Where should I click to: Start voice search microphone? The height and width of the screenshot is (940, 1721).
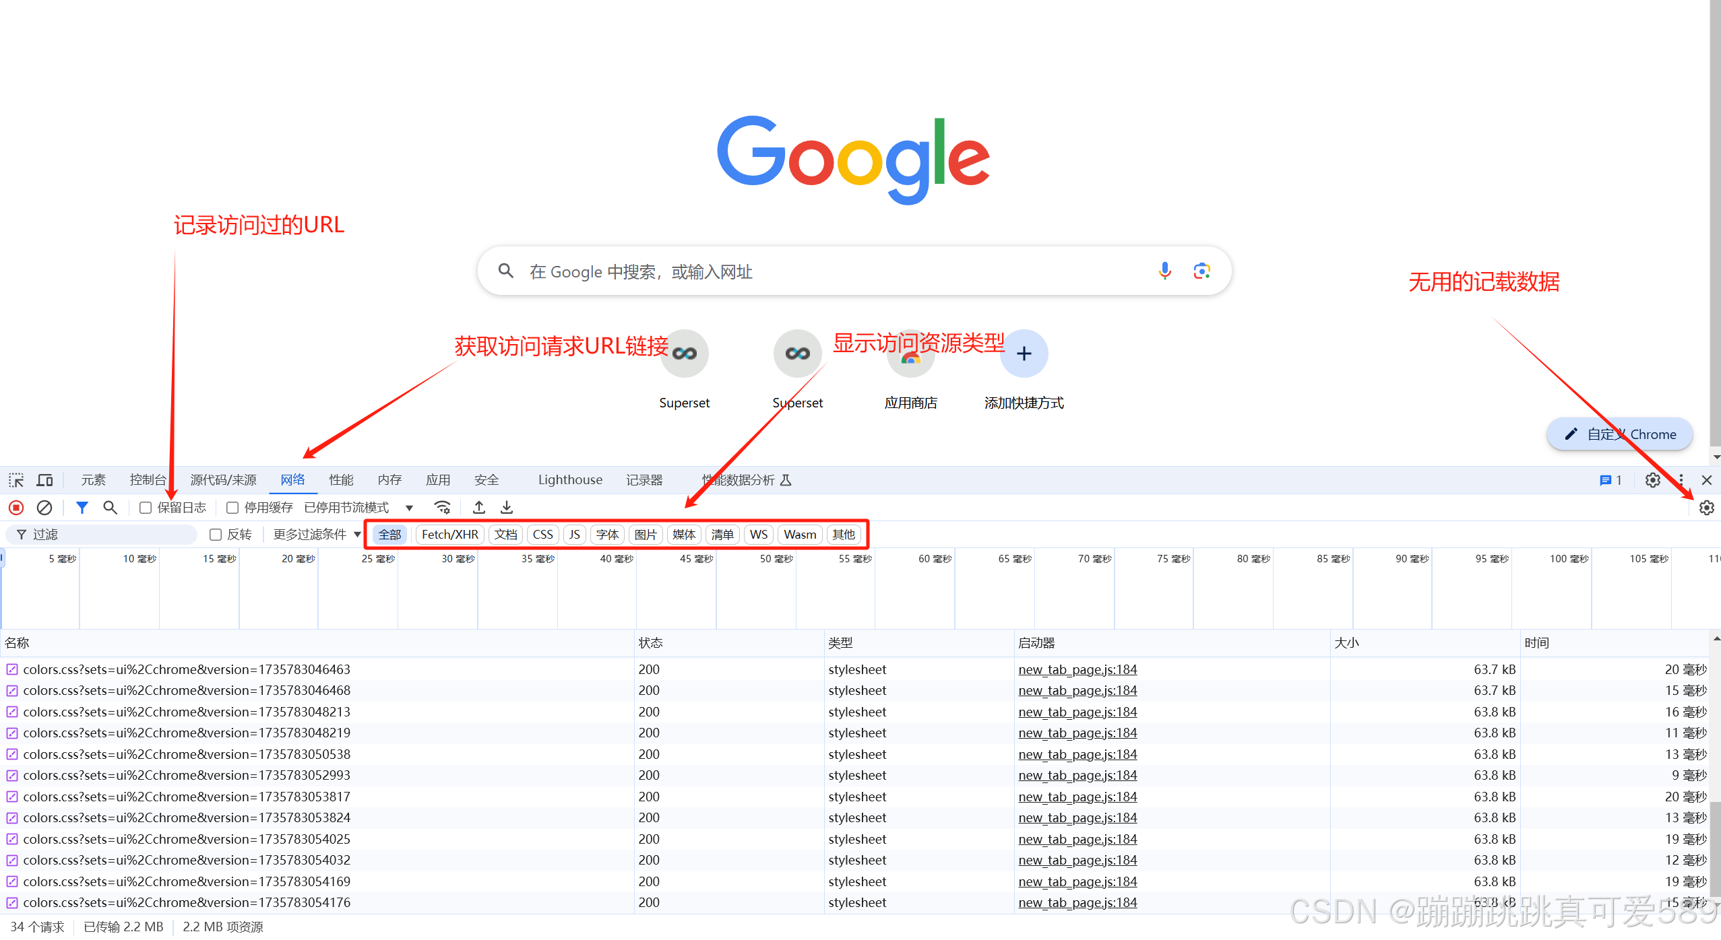tap(1164, 271)
